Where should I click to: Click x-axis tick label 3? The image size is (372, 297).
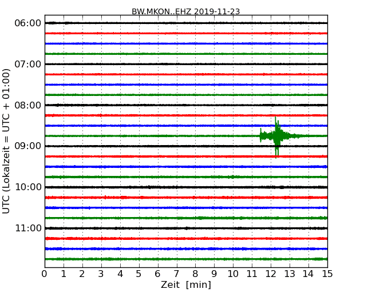click(x=101, y=274)
